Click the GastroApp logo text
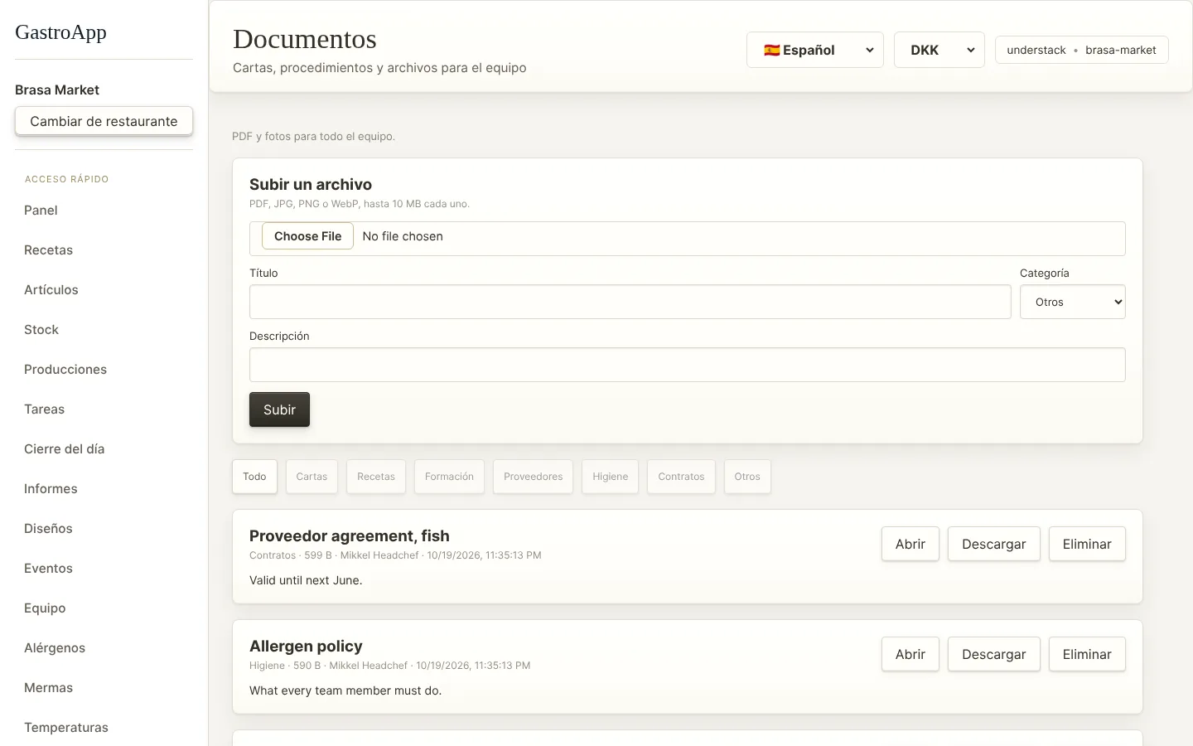1193x746 pixels. [x=60, y=32]
